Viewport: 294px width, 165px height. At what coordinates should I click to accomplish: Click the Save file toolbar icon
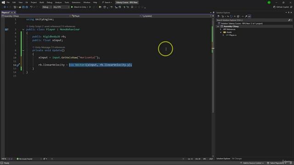pyautogui.click(x=23, y=7)
